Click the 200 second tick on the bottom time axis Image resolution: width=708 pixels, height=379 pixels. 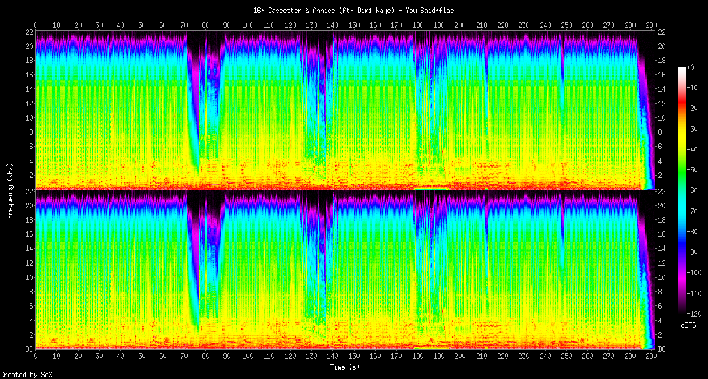(x=460, y=356)
